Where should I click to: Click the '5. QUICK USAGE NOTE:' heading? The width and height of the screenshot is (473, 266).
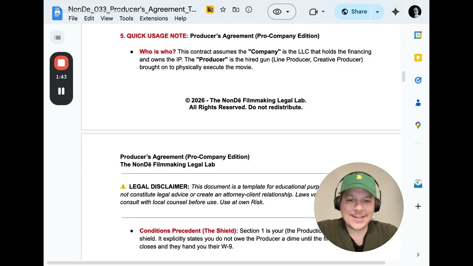point(154,36)
